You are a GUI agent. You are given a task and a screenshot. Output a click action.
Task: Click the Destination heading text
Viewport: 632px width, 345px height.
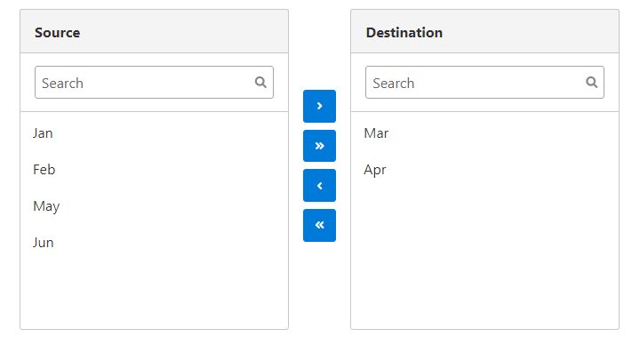(404, 33)
